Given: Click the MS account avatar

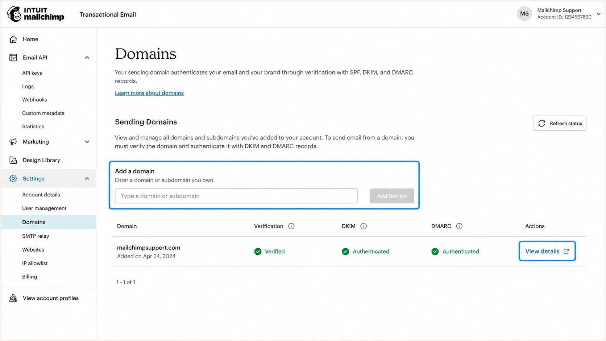Looking at the screenshot, I should point(524,14).
